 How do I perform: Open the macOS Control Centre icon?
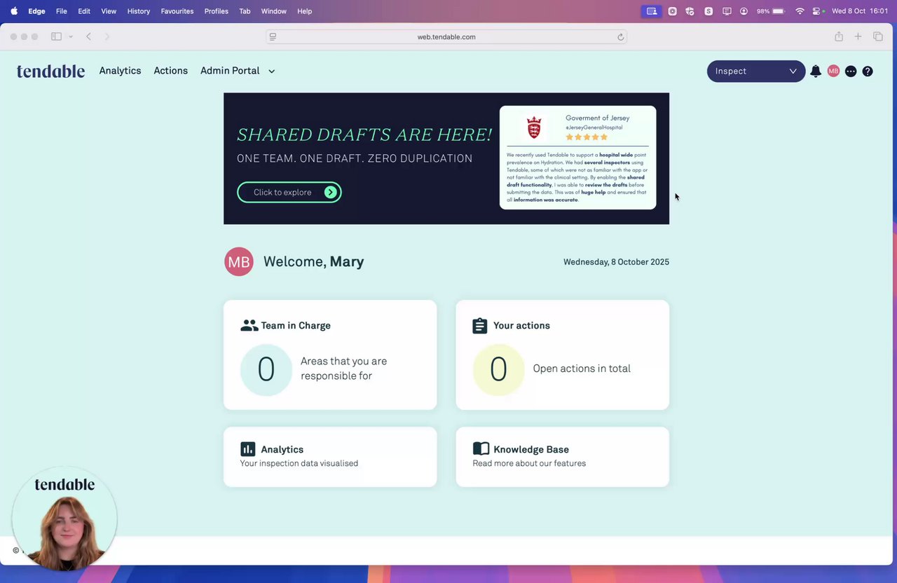817,11
